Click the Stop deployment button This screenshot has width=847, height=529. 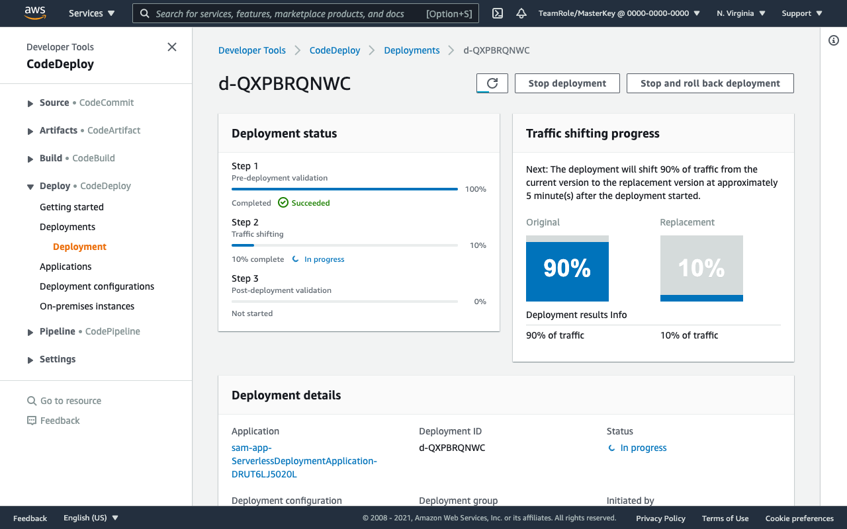coord(567,83)
